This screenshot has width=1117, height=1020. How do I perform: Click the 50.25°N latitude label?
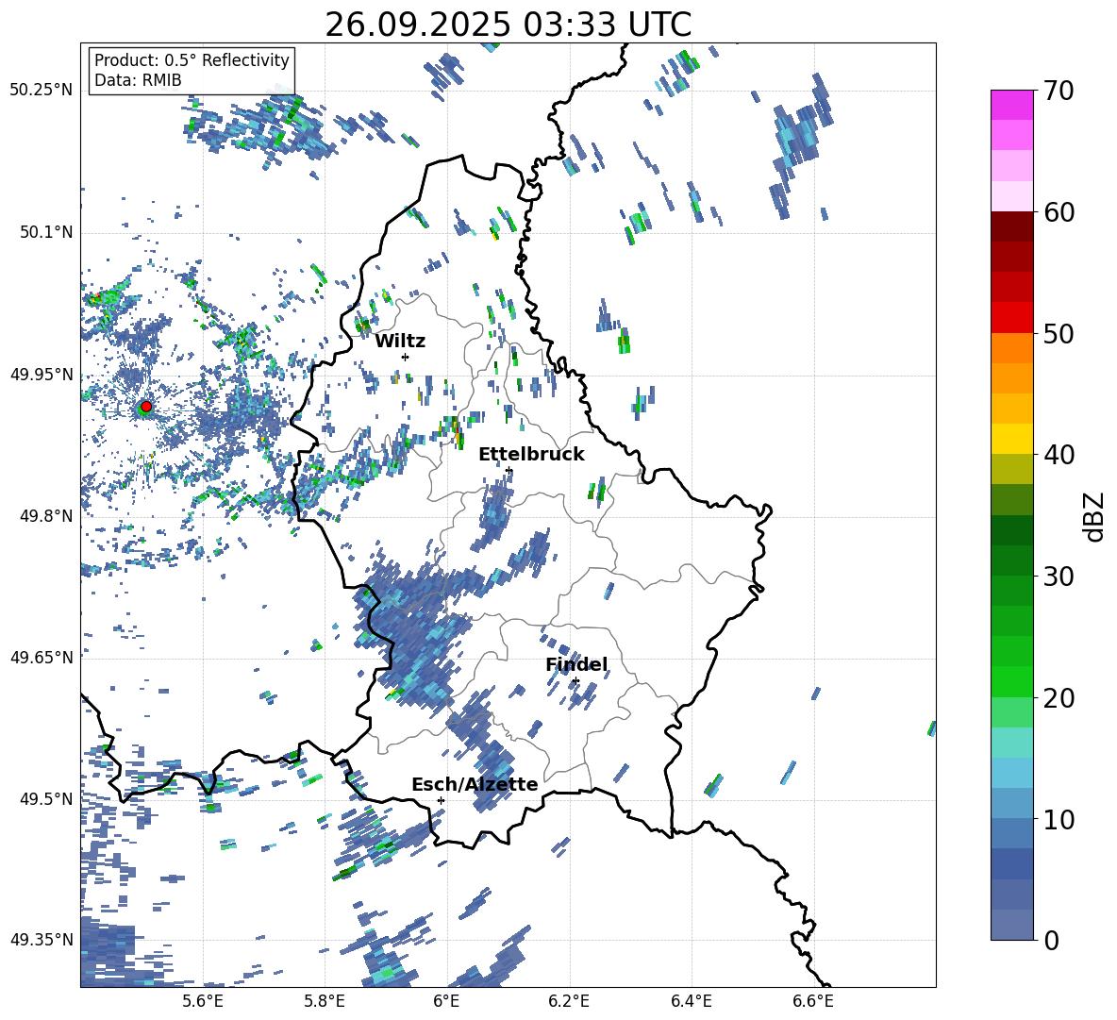coord(42,91)
